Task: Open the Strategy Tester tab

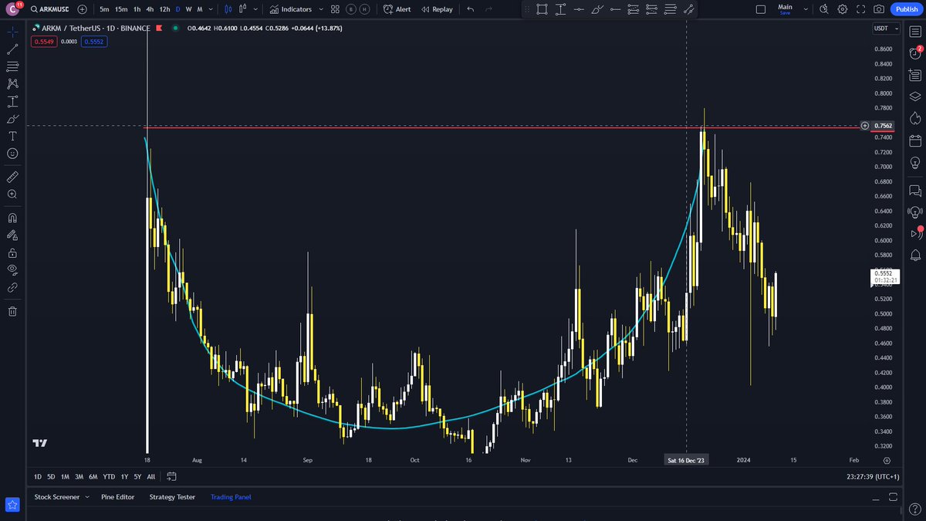Action: pos(172,497)
